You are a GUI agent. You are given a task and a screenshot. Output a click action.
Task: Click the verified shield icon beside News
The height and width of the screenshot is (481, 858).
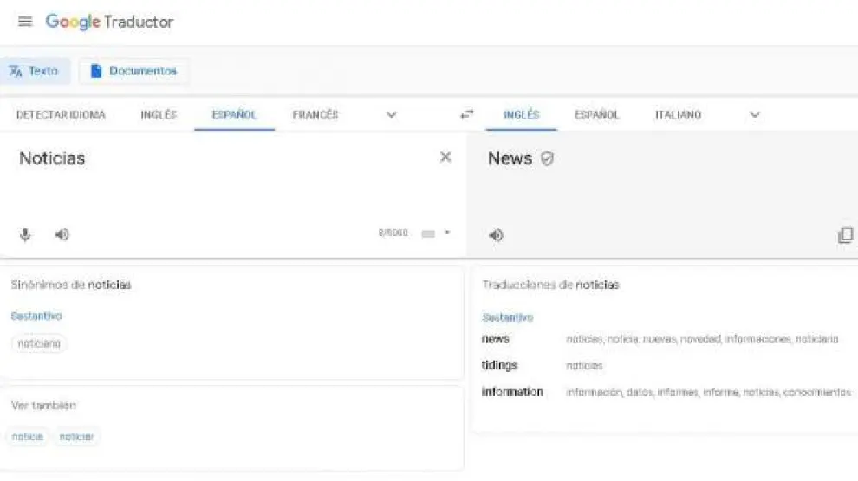coord(547,159)
